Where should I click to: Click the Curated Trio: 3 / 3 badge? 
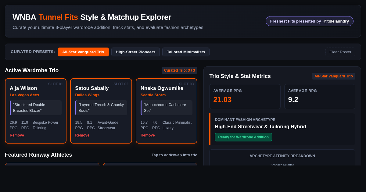179,70
